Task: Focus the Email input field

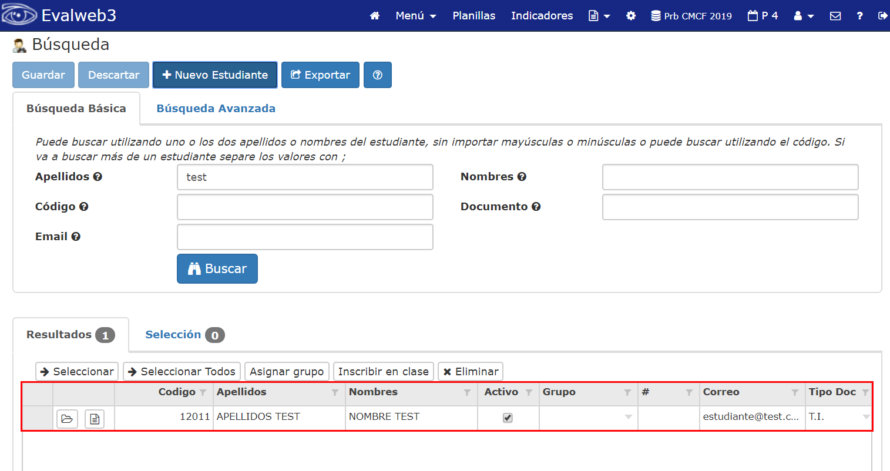Action: pos(305,237)
